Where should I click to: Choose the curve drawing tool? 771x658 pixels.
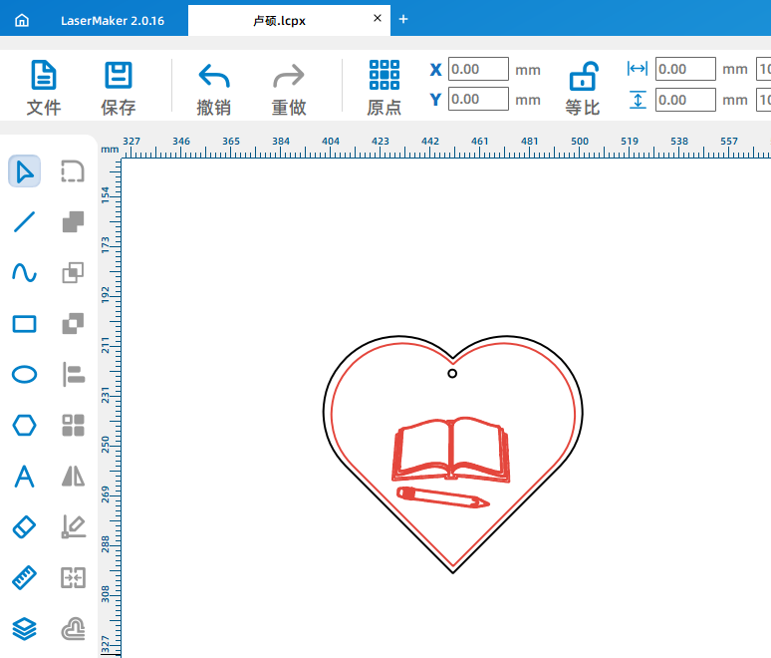pos(25,273)
